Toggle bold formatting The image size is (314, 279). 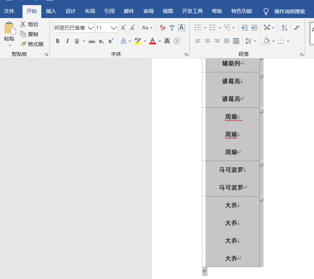58,41
